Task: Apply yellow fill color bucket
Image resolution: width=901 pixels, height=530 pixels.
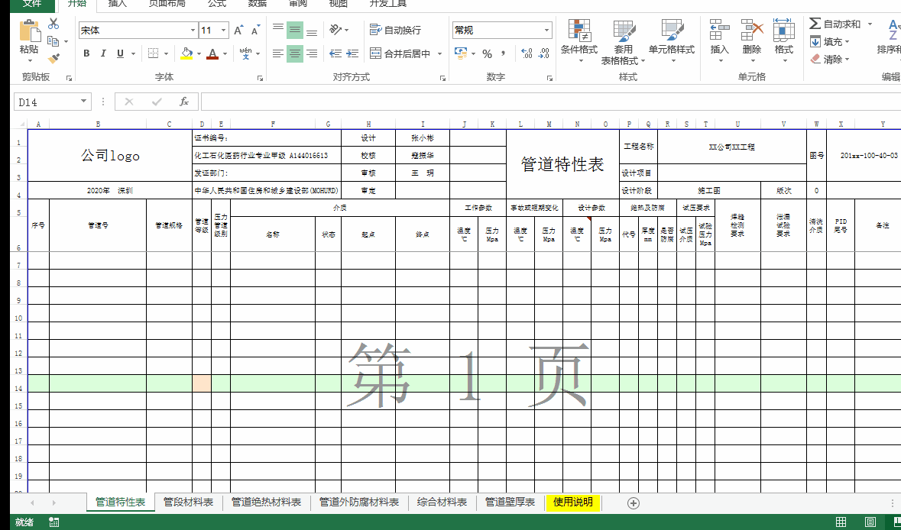Action: (186, 53)
